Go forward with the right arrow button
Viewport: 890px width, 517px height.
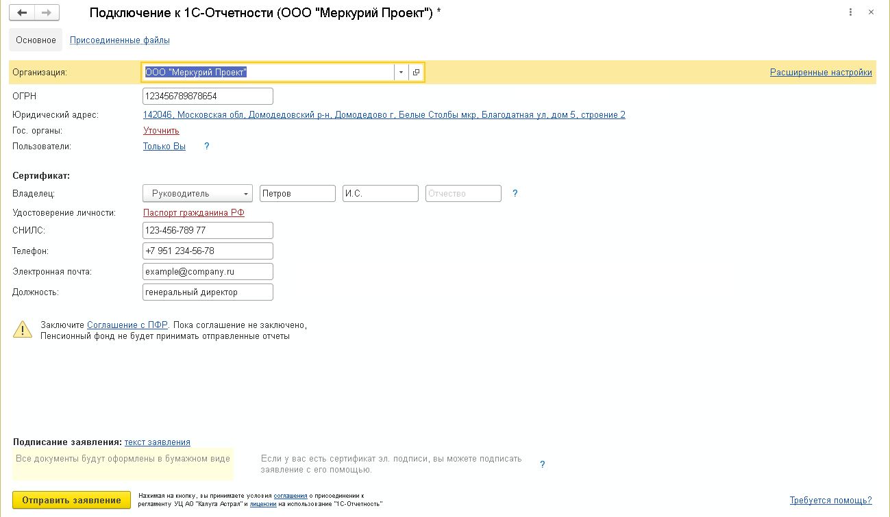click(x=45, y=13)
